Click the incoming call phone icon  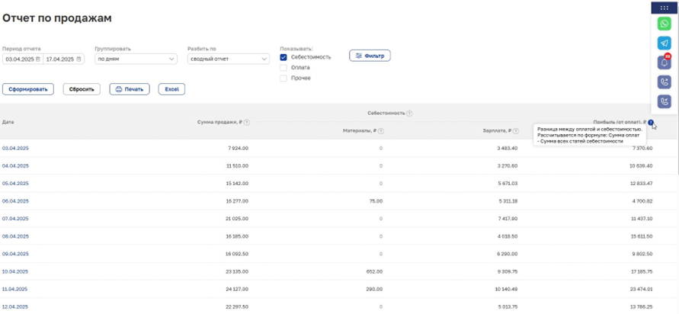click(664, 102)
